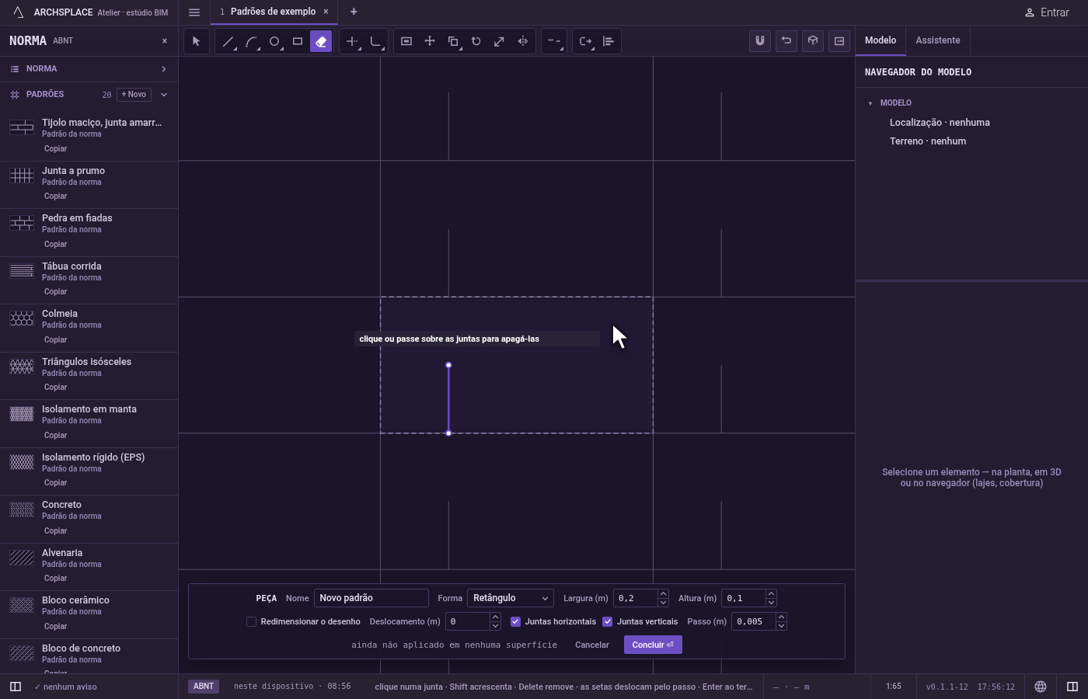Toggle the active eraser tool

click(321, 41)
